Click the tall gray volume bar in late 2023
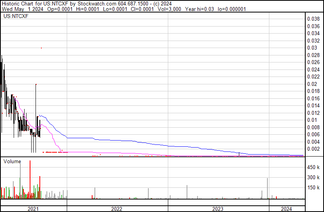 267,189
